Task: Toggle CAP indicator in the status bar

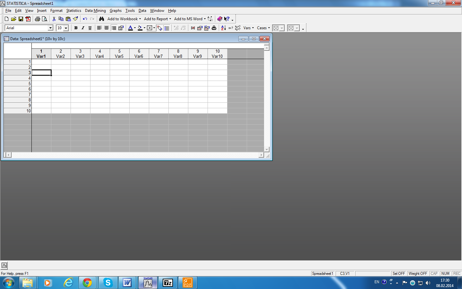Action: pyautogui.click(x=434, y=274)
